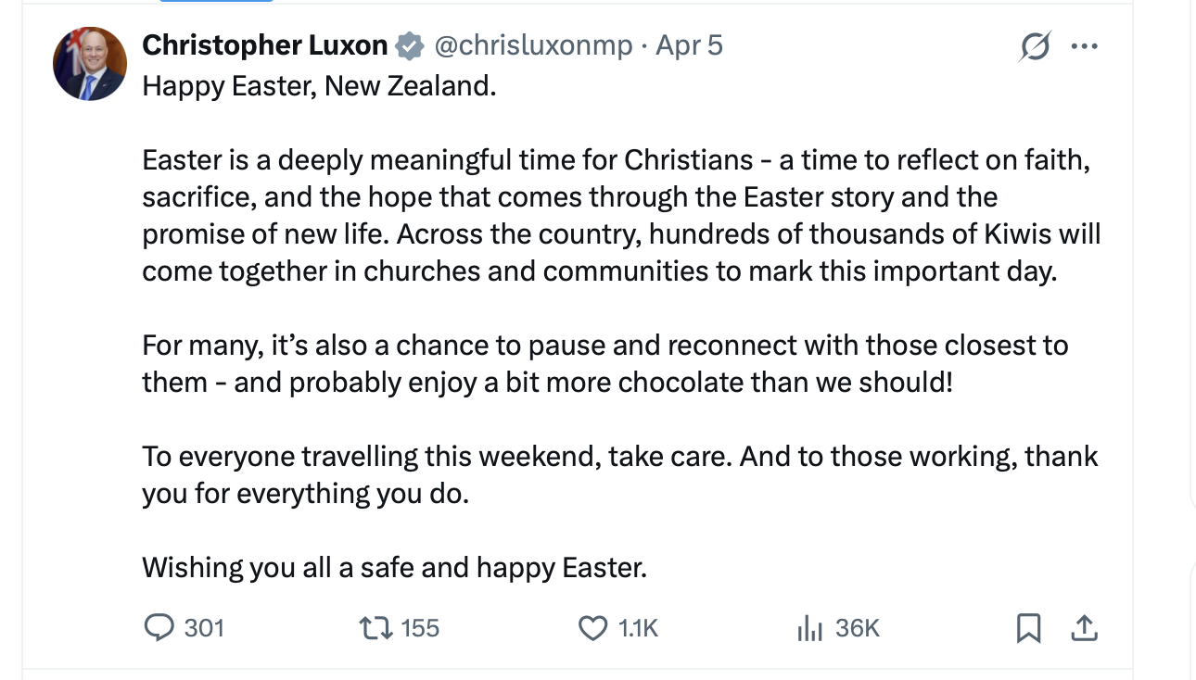Click the 1.1K likes count

click(638, 628)
